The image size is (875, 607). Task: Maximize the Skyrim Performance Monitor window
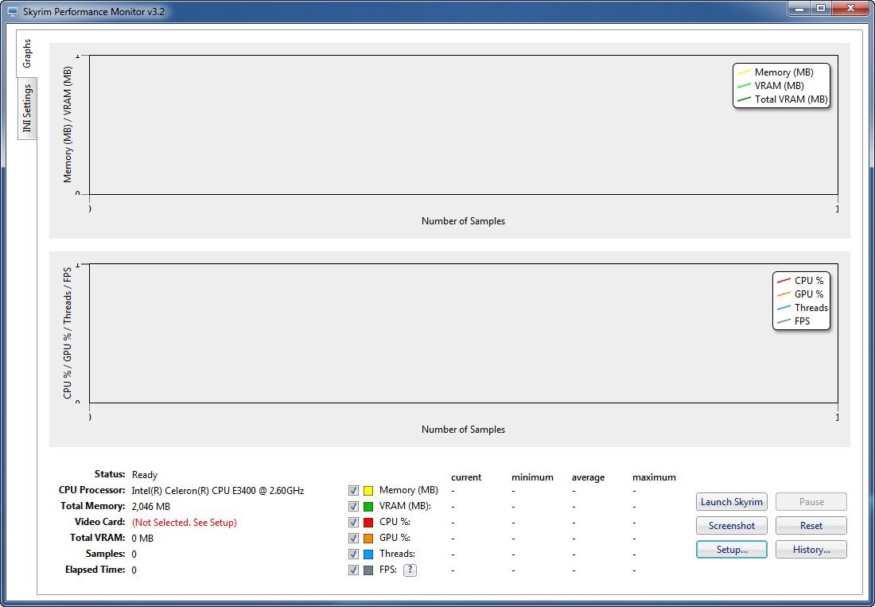click(x=821, y=9)
